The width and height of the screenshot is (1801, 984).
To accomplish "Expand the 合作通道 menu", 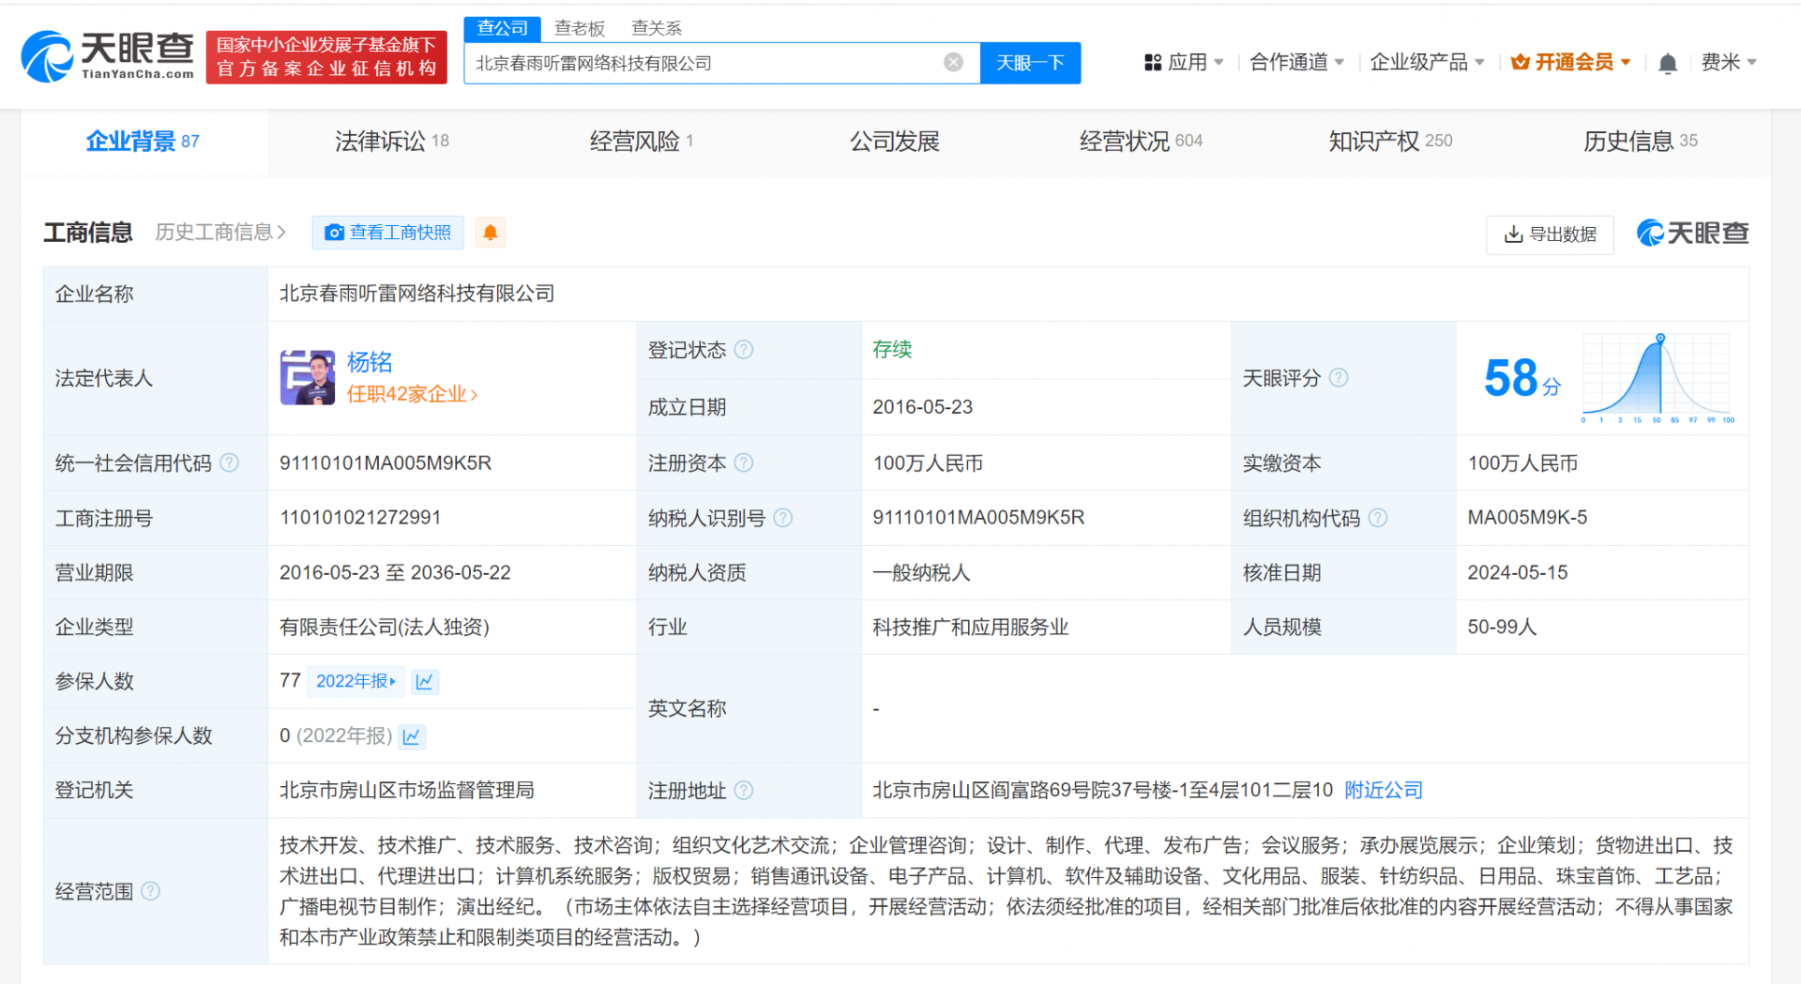I will click(1297, 63).
